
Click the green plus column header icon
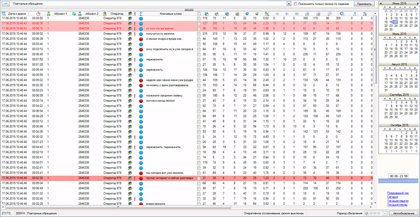[x=277, y=13]
